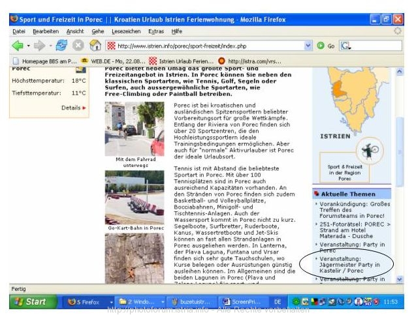Open the Forward history dropdown arrow
Viewport: 416px width, 319px height.
click(x=50, y=46)
